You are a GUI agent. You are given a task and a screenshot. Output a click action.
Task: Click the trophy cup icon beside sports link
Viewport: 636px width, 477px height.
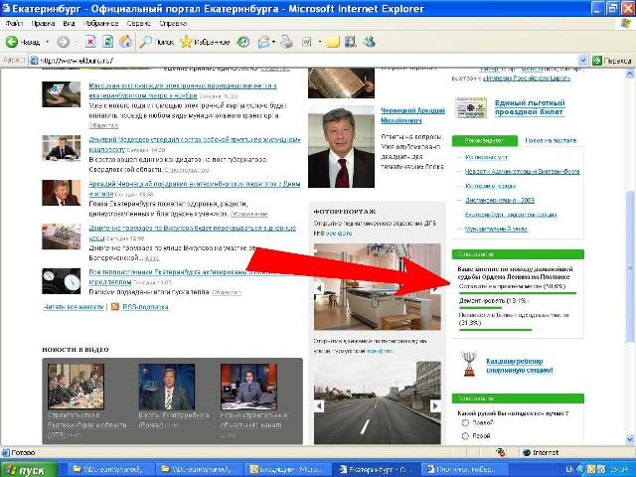(469, 364)
